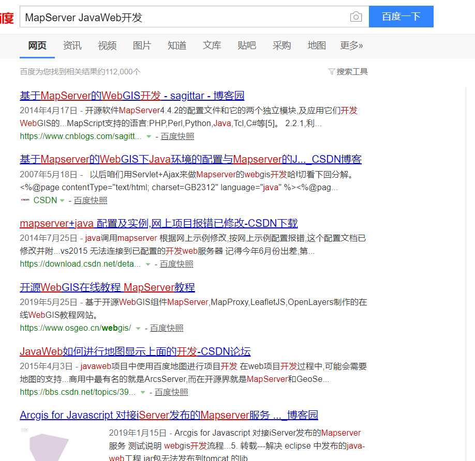Open the 图片 tab
The height and width of the screenshot is (461, 475).
[x=142, y=45]
